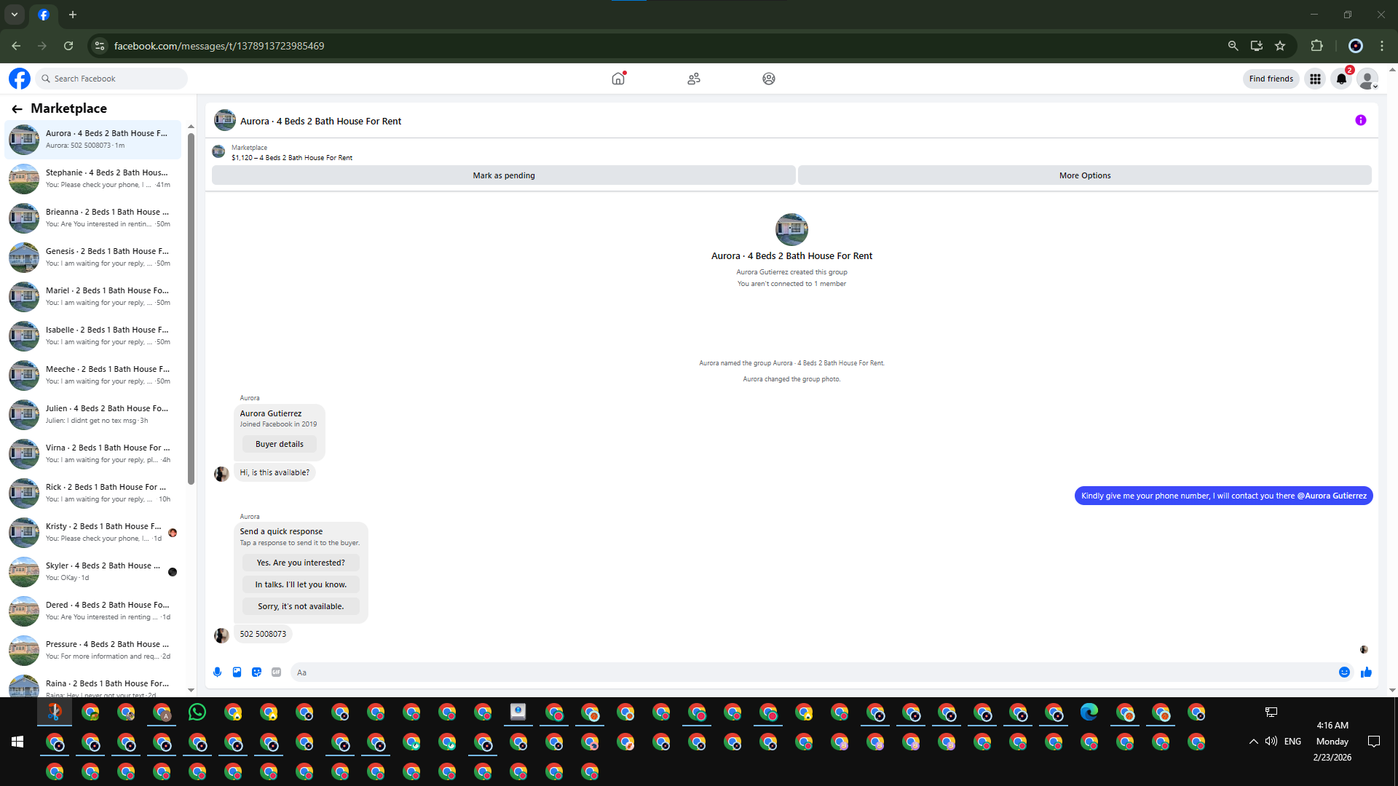The width and height of the screenshot is (1398, 786).
Task: Click the address bar URL
Action: (219, 46)
